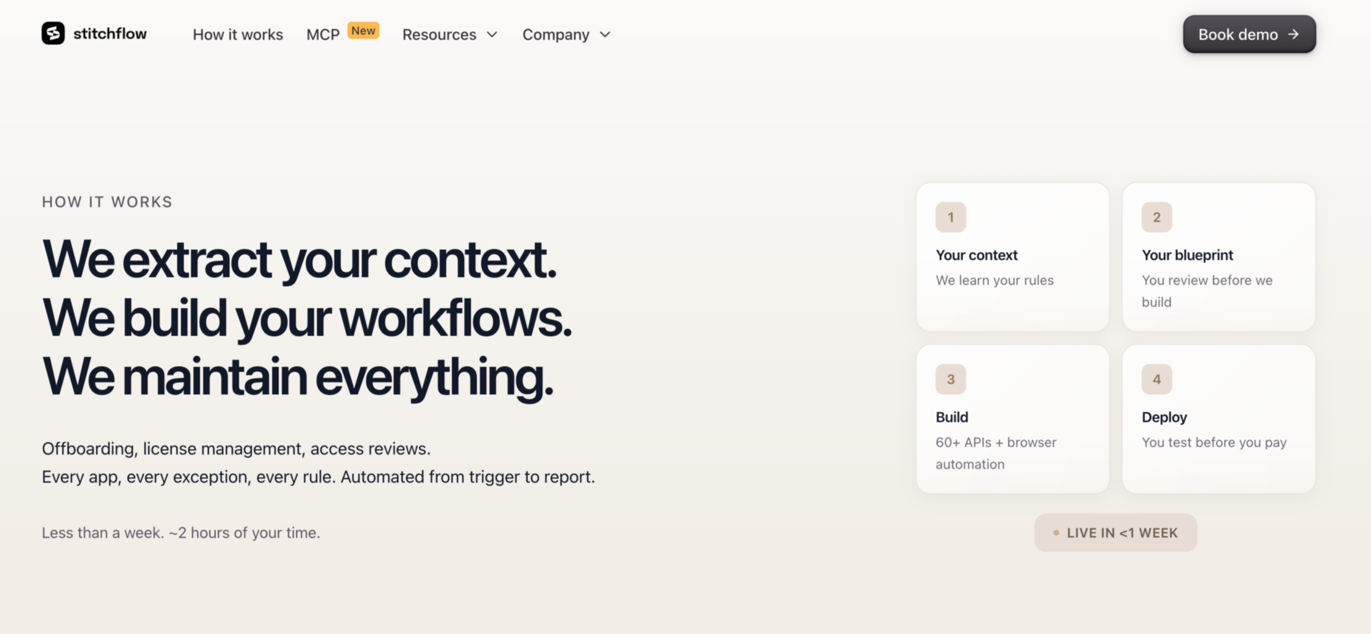Click the step 2 number badge
The width and height of the screenshot is (1371, 634).
(1156, 217)
